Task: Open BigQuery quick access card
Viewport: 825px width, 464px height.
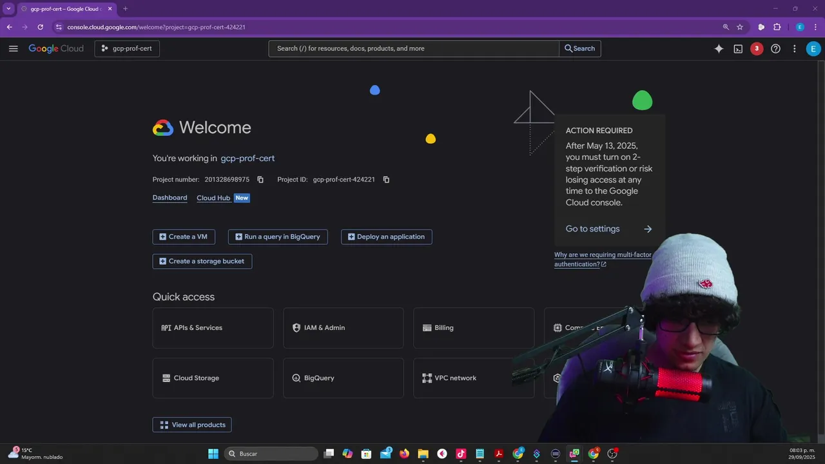Action: (x=344, y=378)
